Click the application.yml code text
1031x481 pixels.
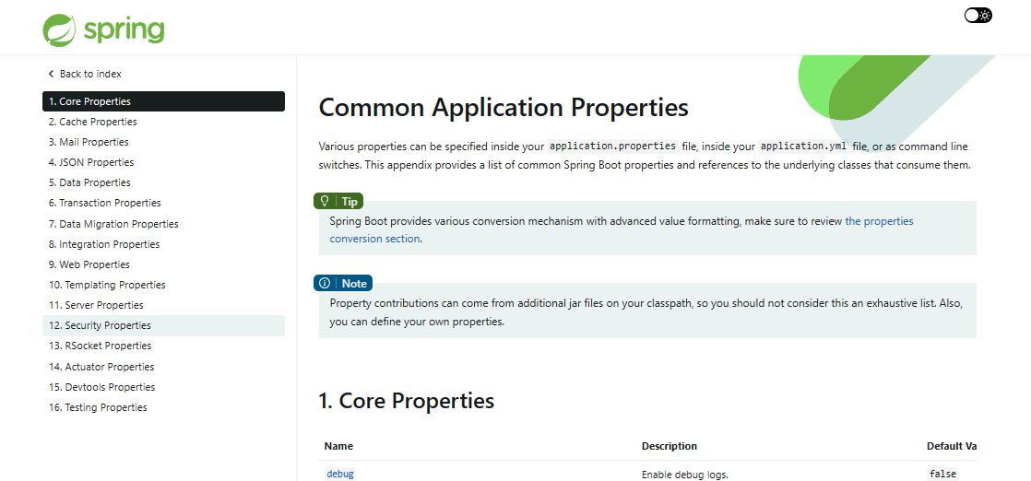point(803,146)
